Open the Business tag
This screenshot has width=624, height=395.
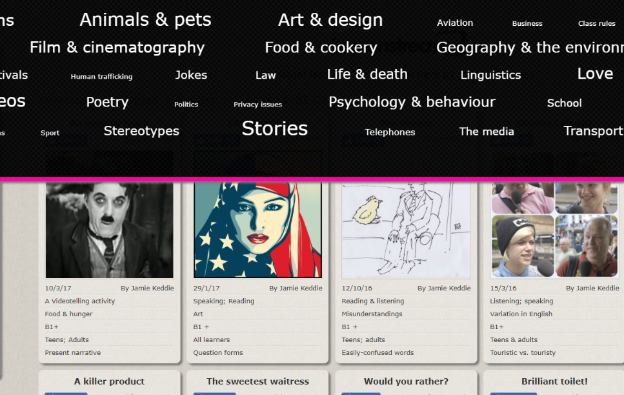[527, 23]
